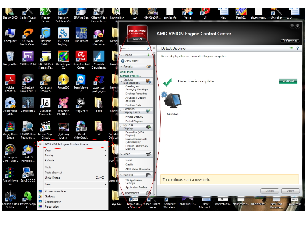305x229 pixels.
Task: Launch ExtremeCopy Pro shortcut
Action: [28, 200]
